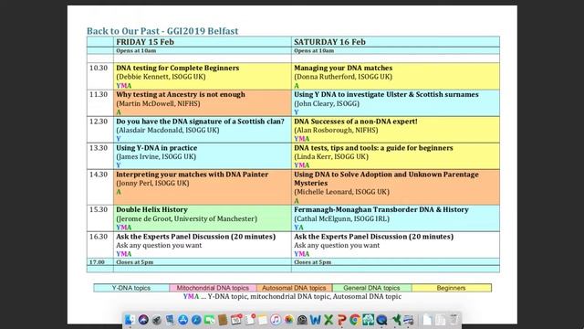Click speaker "(Alan Rosborough, NIFHS)"

(x=336, y=130)
